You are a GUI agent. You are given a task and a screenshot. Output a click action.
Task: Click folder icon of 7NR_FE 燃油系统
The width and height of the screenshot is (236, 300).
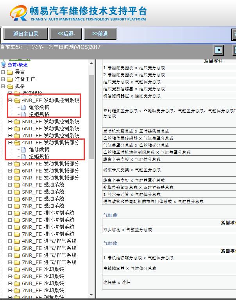pos(17,206)
